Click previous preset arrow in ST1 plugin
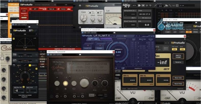The height and width of the screenshot is (104, 201). [x=14, y=34]
